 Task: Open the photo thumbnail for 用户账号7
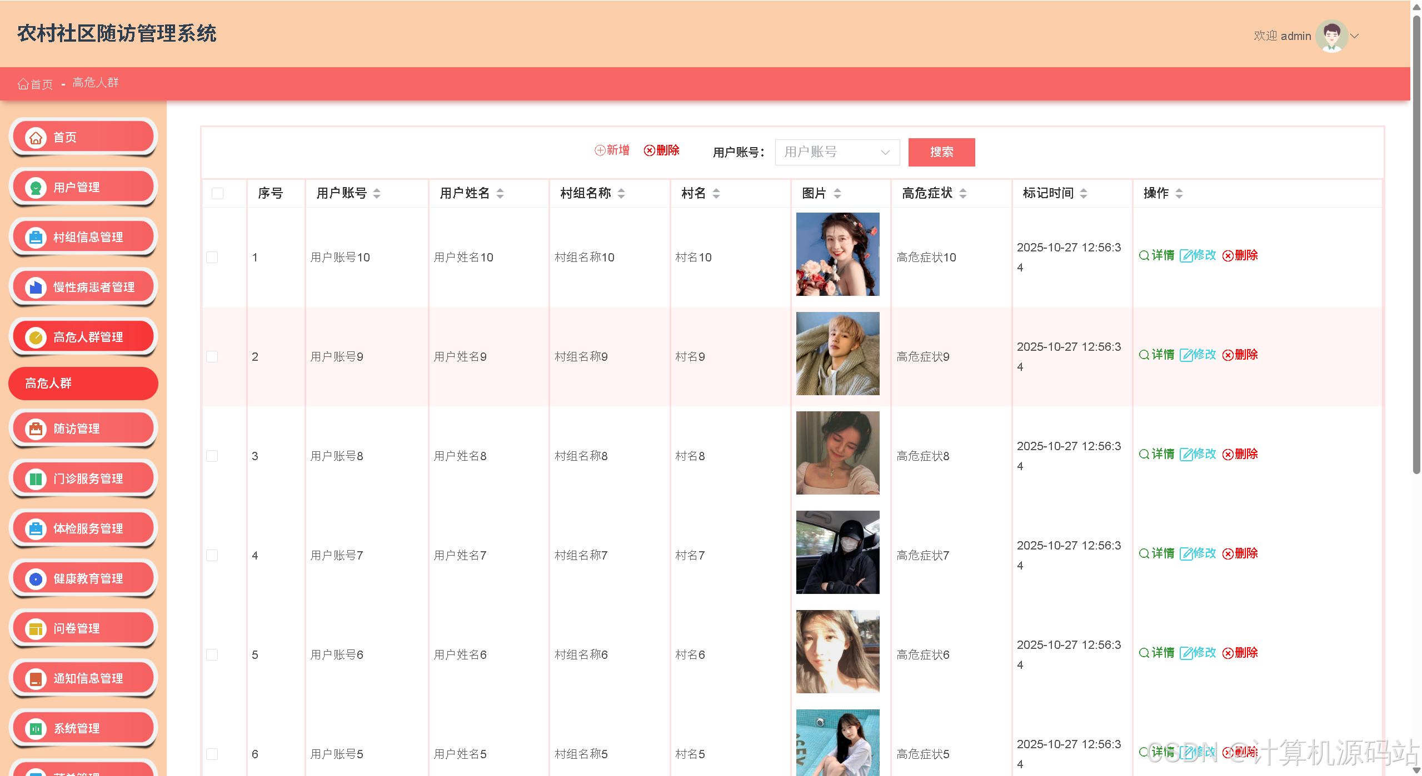tap(837, 552)
